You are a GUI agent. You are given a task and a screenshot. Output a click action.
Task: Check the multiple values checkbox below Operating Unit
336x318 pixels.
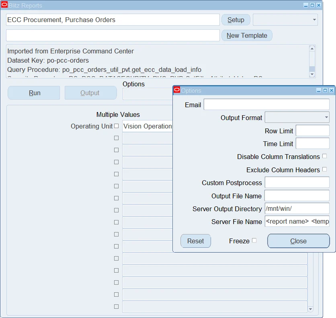pos(117,138)
